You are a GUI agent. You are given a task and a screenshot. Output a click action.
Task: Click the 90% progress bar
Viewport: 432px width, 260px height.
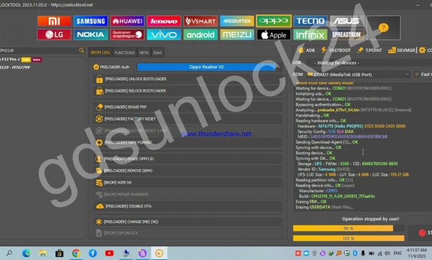[343, 228]
